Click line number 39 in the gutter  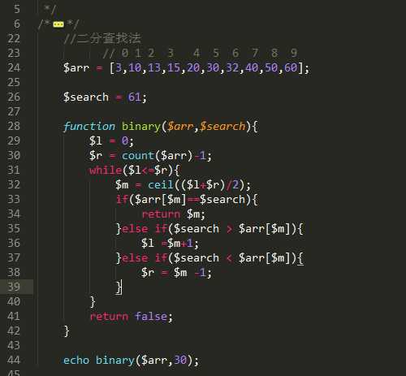coord(14,287)
